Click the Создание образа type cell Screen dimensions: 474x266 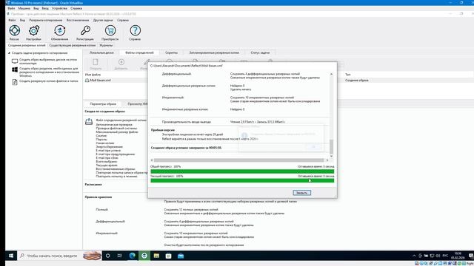click(x=357, y=81)
